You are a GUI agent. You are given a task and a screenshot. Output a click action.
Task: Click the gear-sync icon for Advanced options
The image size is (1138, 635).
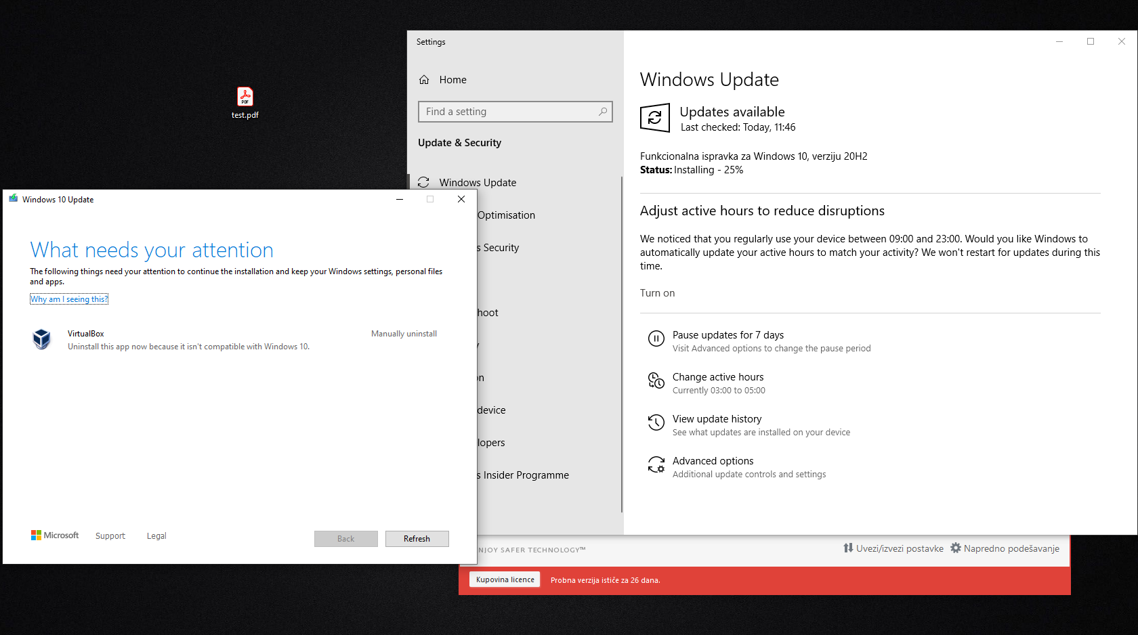pyautogui.click(x=656, y=464)
